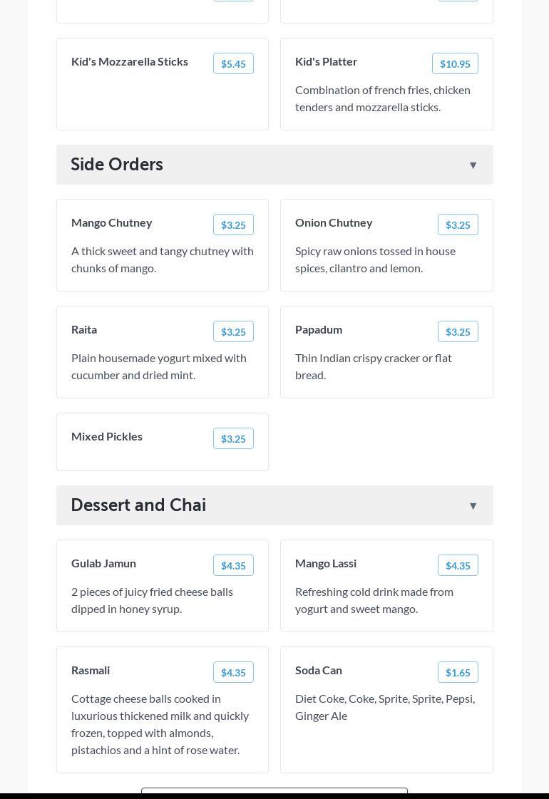549x799 pixels.
Task: Click the Side Orders heading
Action: [117, 165]
